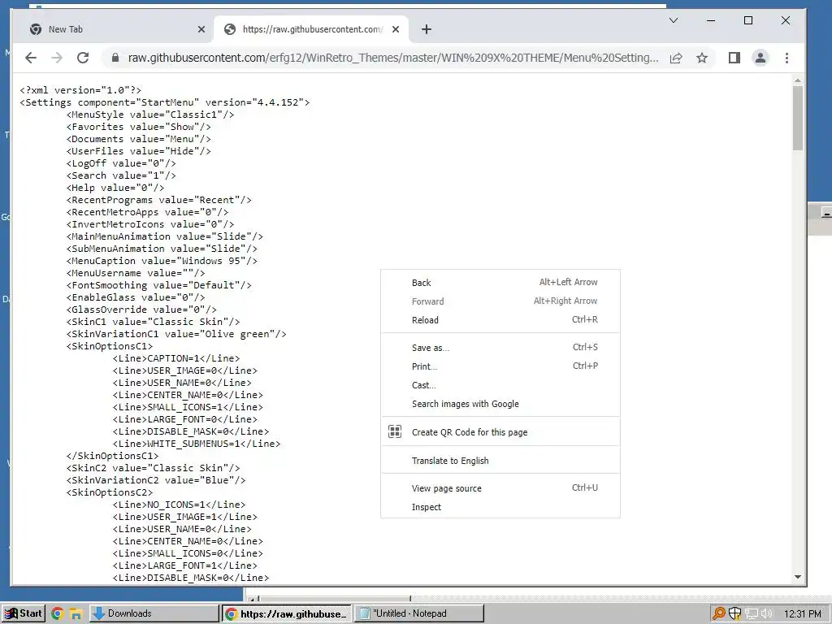Switch to Downloads taskbar window
The width and height of the screenshot is (832, 624).
pyautogui.click(x=154, y=613)
